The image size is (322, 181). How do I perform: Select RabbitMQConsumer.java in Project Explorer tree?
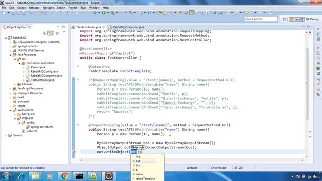46,76
